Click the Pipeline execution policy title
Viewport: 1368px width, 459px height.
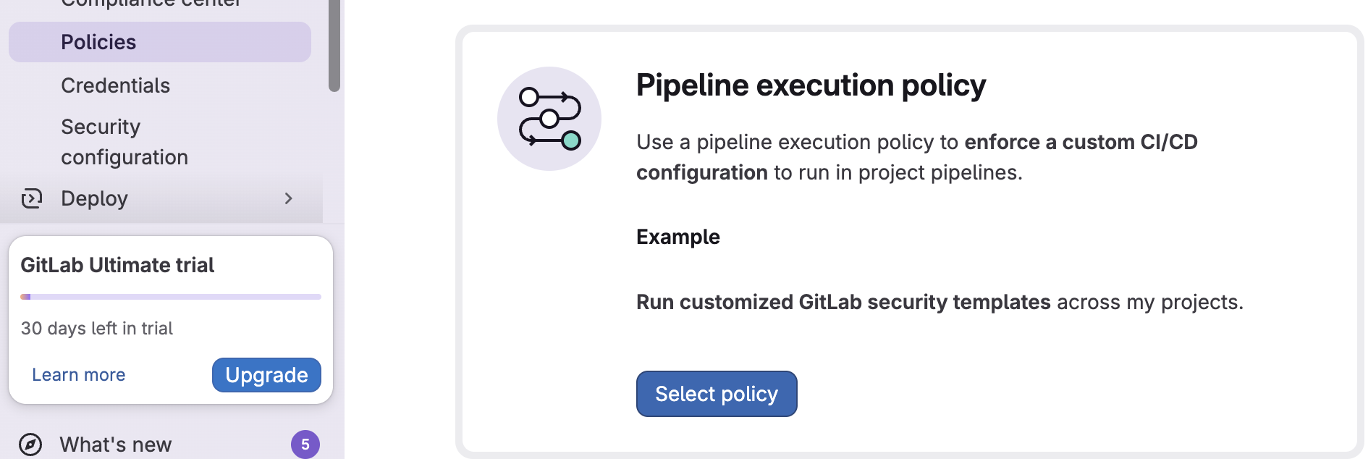(x=811, y=85)
